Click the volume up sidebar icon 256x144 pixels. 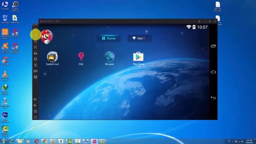coord(36,99)
